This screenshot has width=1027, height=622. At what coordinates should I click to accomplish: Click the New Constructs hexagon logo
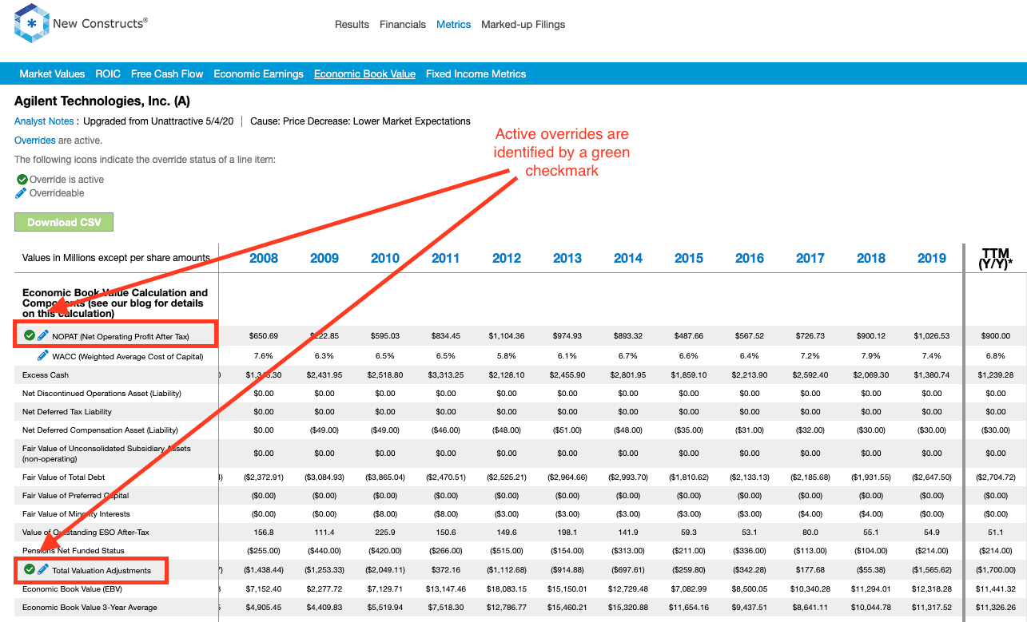[32, 24]
